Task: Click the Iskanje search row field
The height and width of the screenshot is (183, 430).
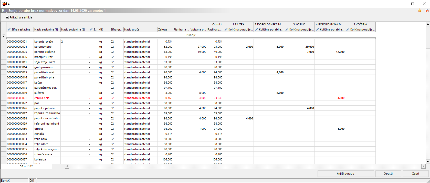Action: 191,35
